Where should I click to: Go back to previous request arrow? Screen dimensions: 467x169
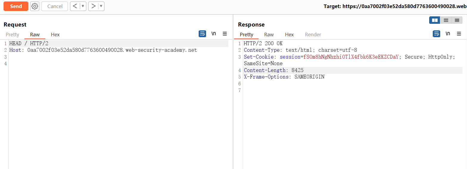tap(75, 6)
